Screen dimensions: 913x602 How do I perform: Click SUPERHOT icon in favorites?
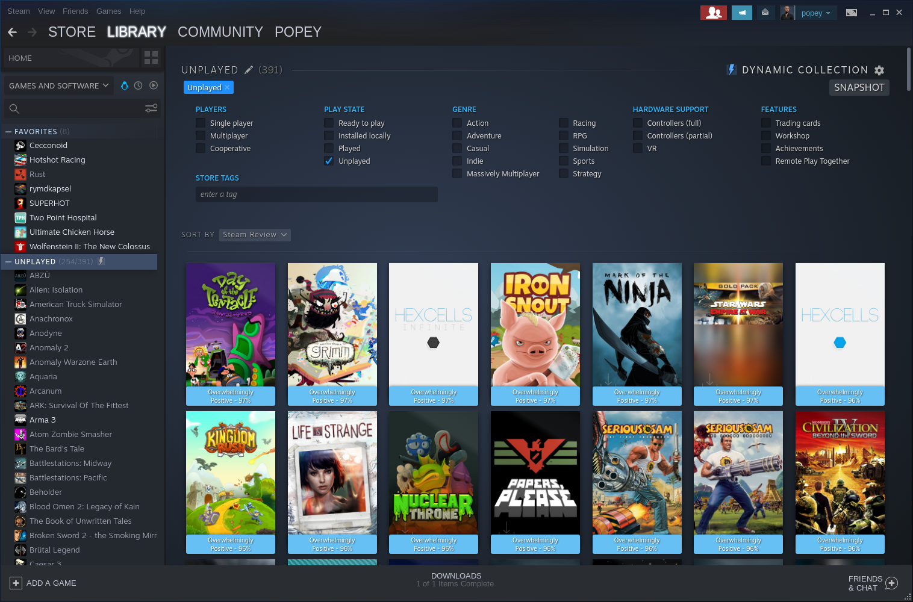20,203
